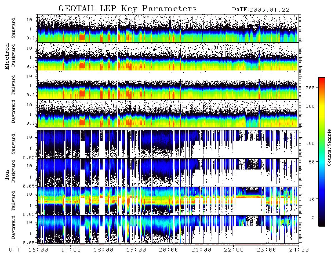This screenshot has height=255, width=331.
Task: Click the Ion Sunward 0.05 energy tick
Action: pyautogui.click(x=28, y=157)
